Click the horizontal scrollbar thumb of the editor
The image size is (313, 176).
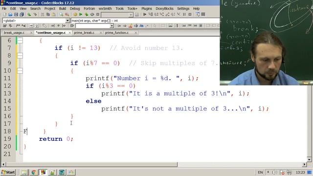tap(92, 164)
